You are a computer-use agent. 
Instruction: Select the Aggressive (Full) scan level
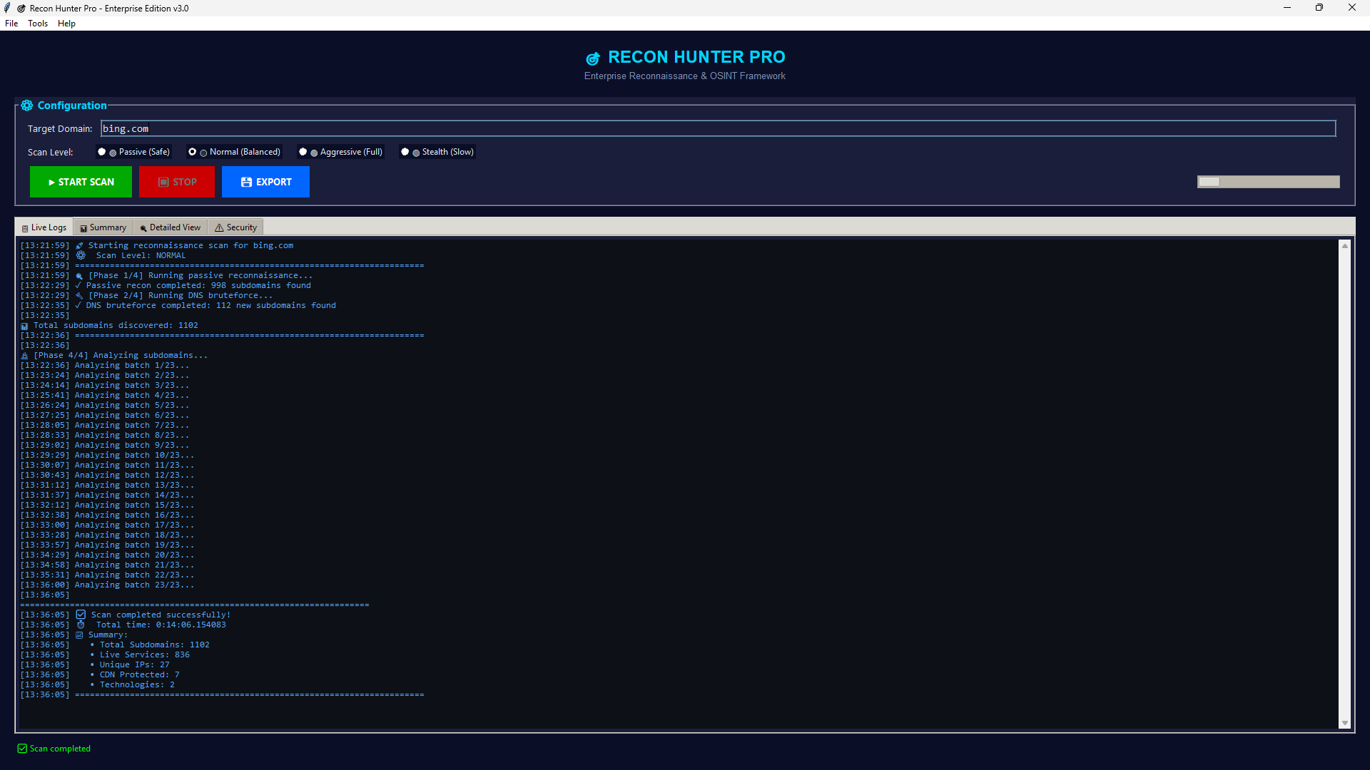pyautogui.click(x=303, y=152)
